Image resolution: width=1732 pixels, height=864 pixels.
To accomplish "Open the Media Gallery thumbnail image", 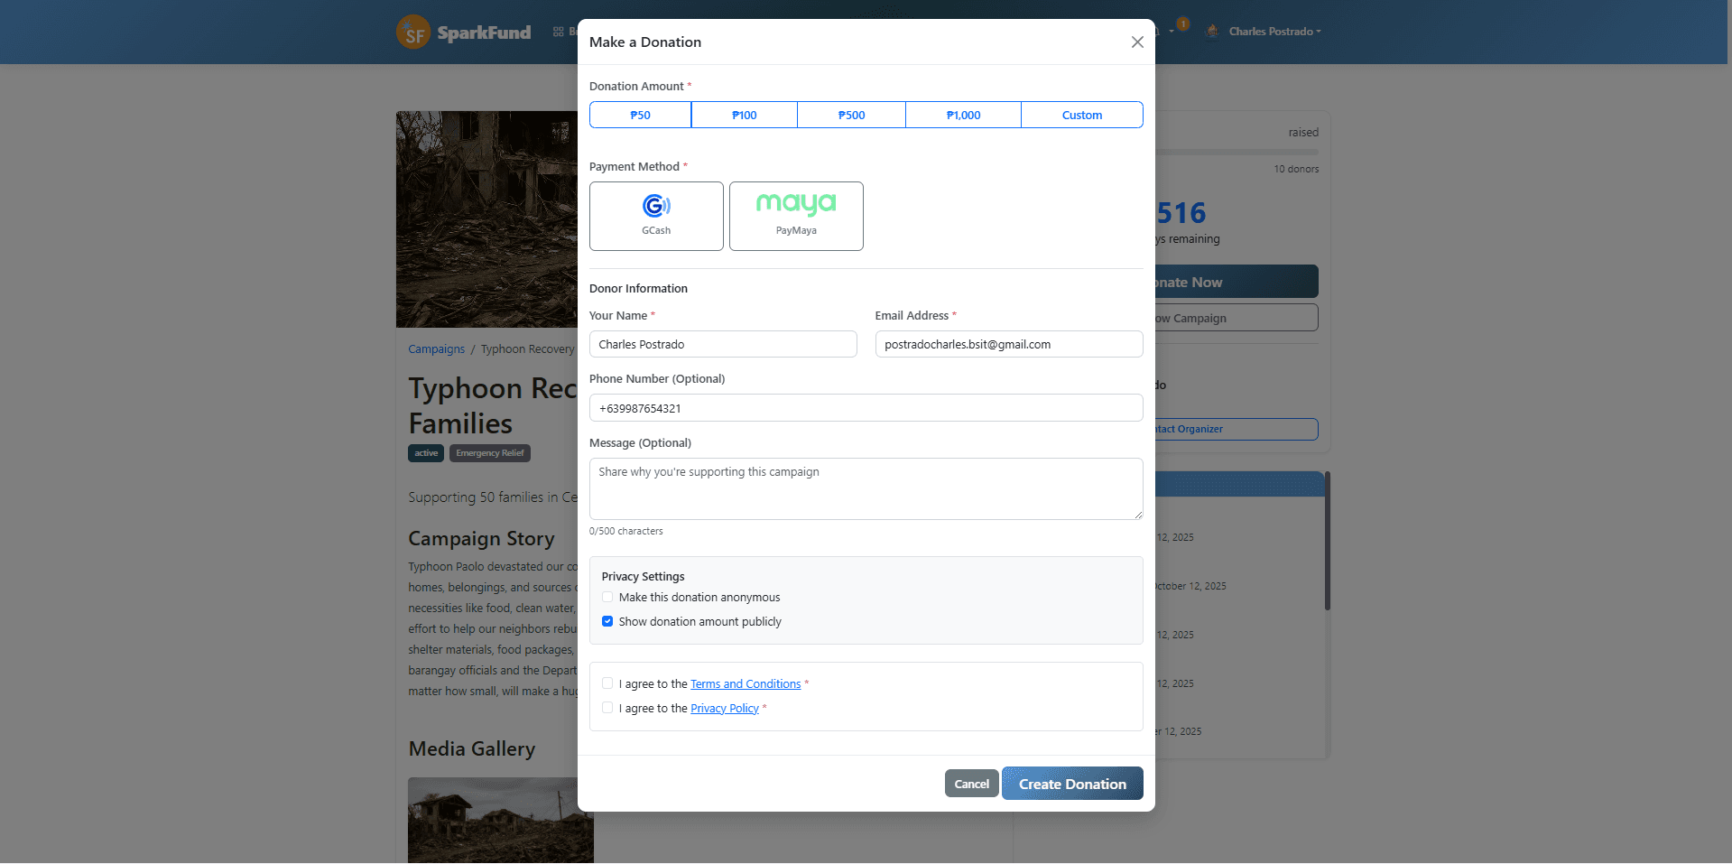I will pyautogui.click(x=500, y=820).
